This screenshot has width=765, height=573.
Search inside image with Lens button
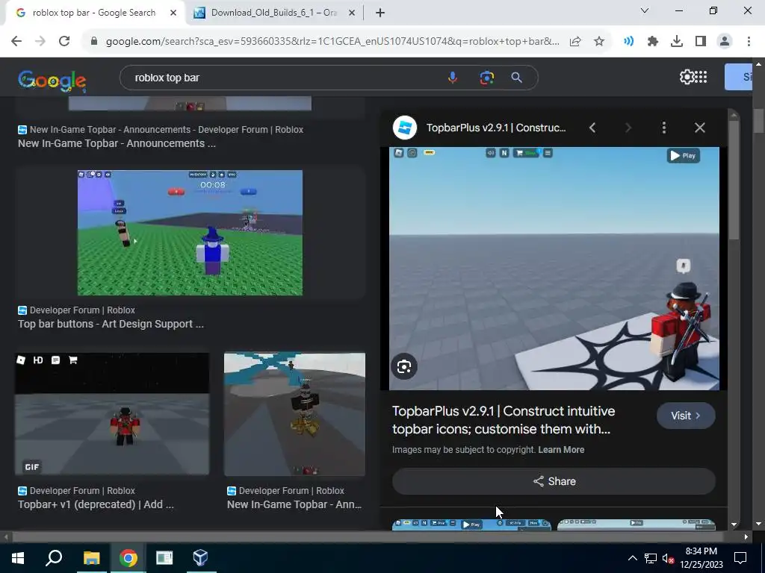coord(404,367)
